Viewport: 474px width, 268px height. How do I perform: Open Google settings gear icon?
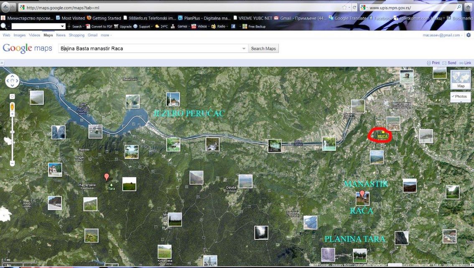(x=468, y=35)
